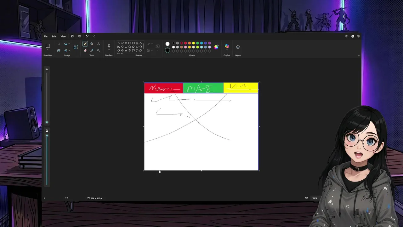
Task: Select the five-point star shape
Action: click(126, 50)
